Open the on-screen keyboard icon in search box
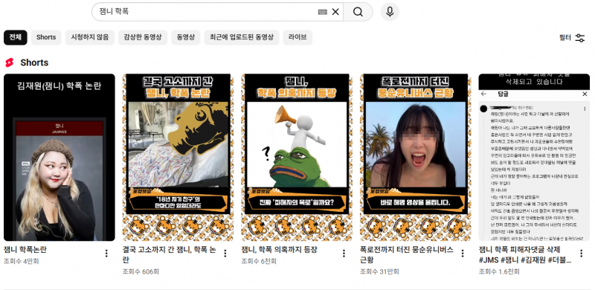The height and width of the screenshot is (290, 595). pyautogui.click(x=323, y=12)
